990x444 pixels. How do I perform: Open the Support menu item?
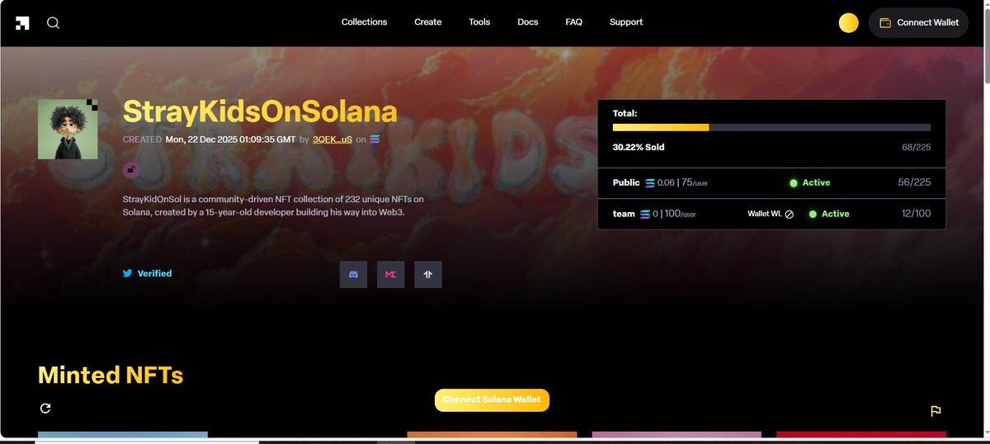[x=626, y=22]
